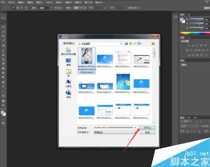Open the 文件(F) menu
This screenshot has width=210, height=167.
click(11, 3)
